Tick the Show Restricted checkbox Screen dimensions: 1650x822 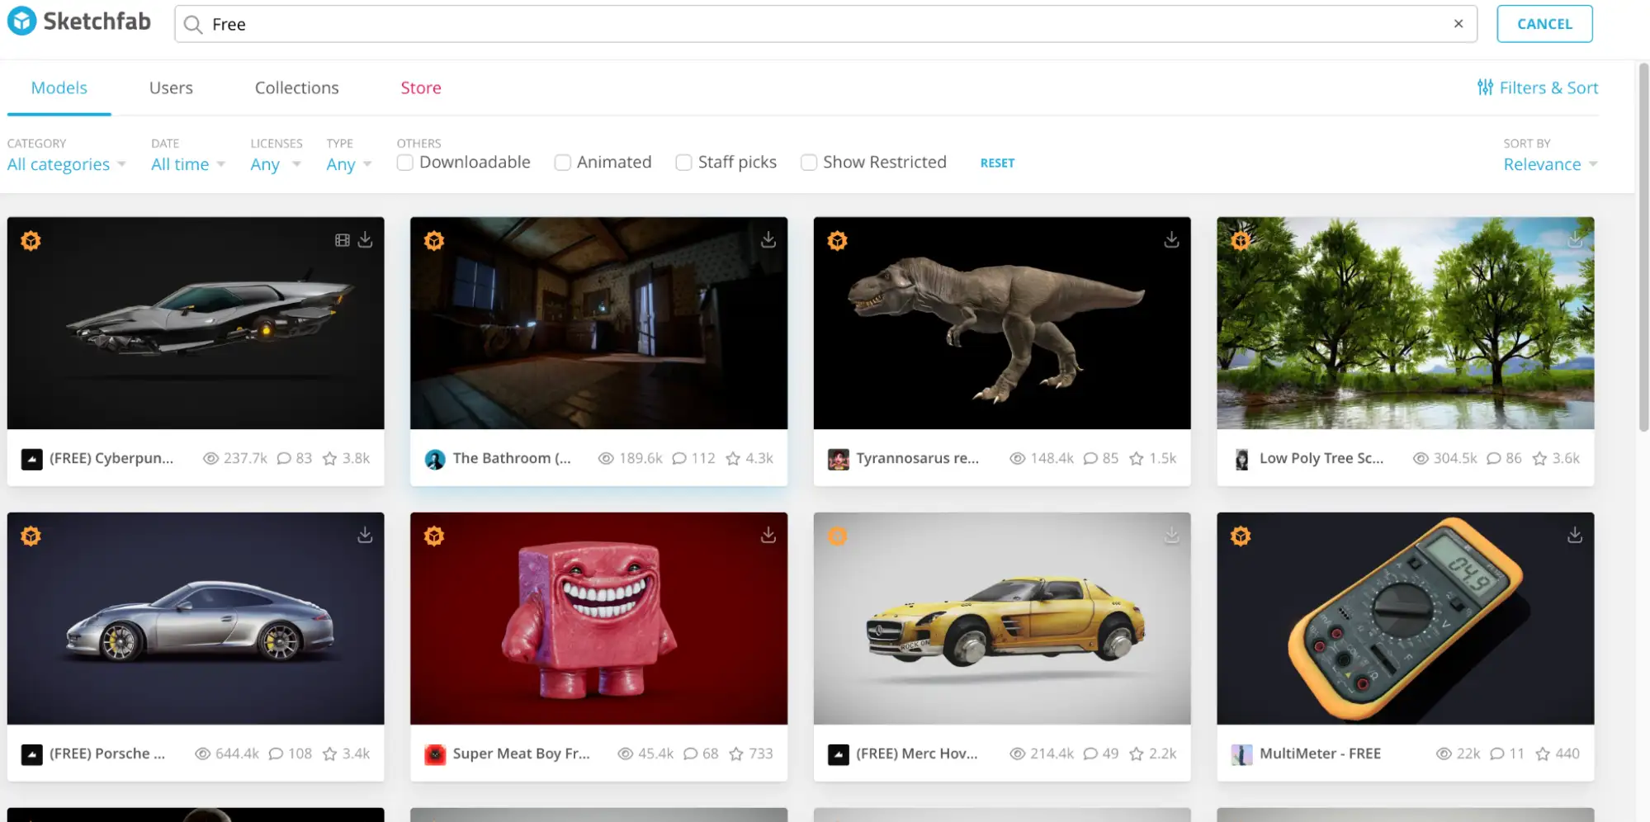tap(809, 163)
